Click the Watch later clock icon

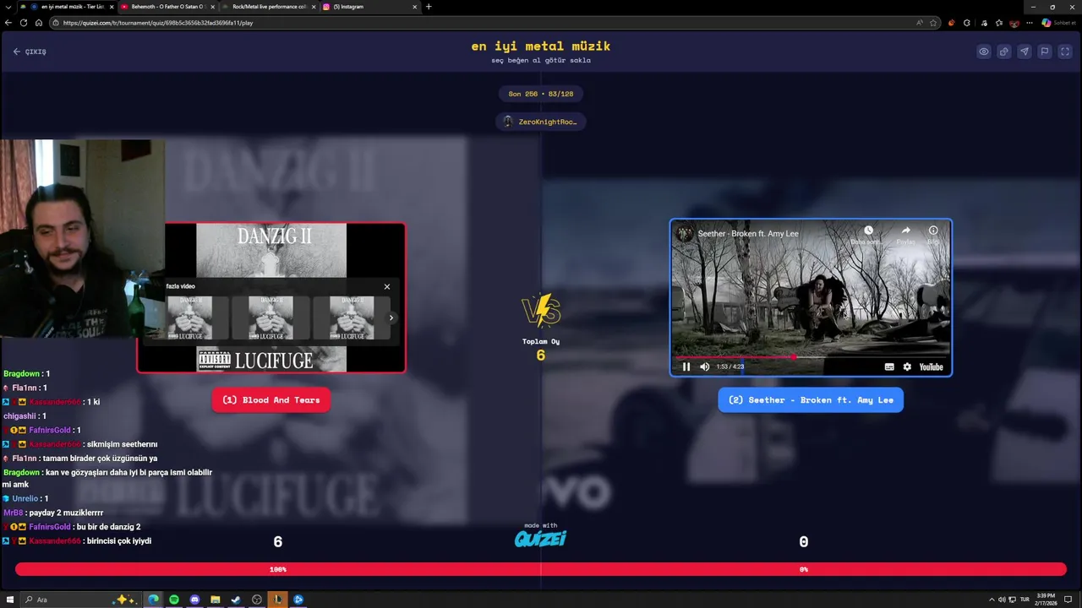click(x=868, y=231)
